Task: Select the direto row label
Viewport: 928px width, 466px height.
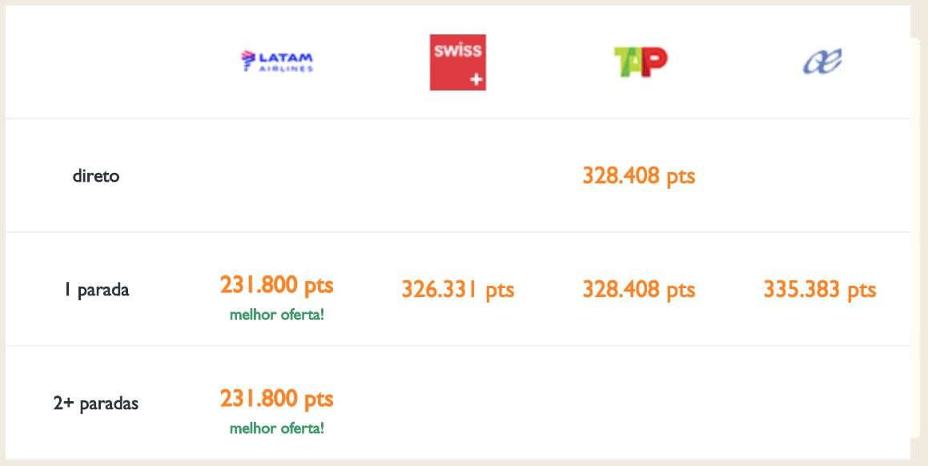Action: [x=96, y=176]
